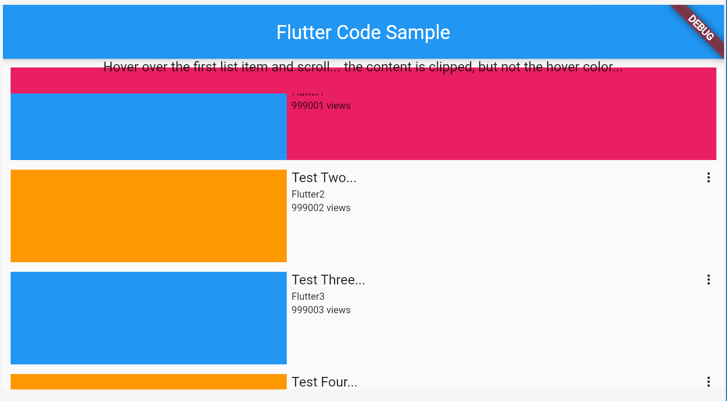
Task: Click the "999001 views" text
Action: coord(321,106)
